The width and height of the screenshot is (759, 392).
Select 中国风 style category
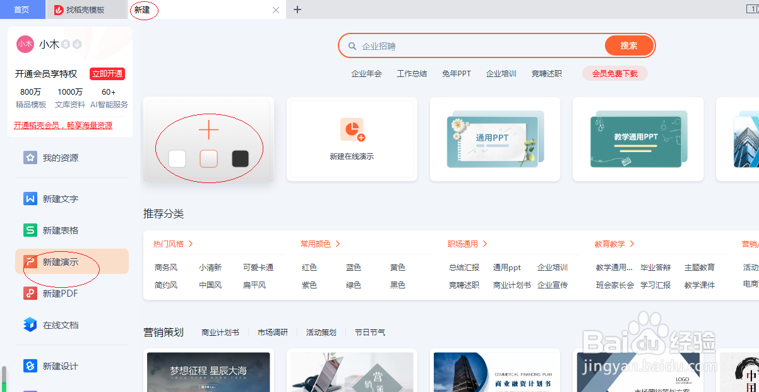click(x=210, y=285)
